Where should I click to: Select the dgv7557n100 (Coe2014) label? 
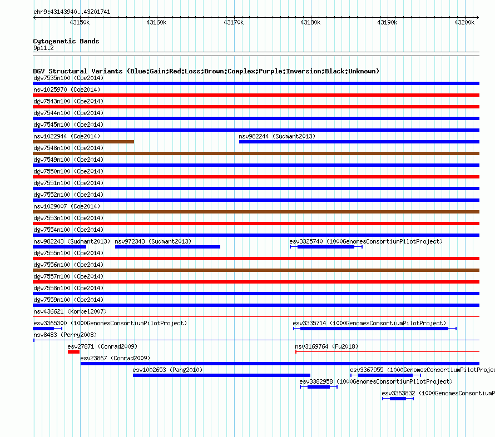tap(68, 276)
